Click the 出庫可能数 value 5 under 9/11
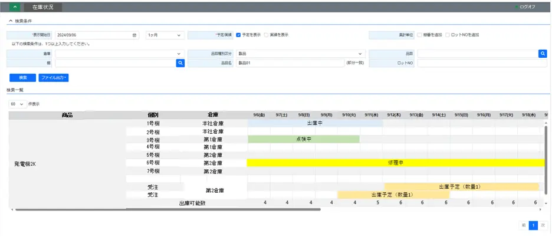This screenshot has height=237, width=552. tap(378, 203)
